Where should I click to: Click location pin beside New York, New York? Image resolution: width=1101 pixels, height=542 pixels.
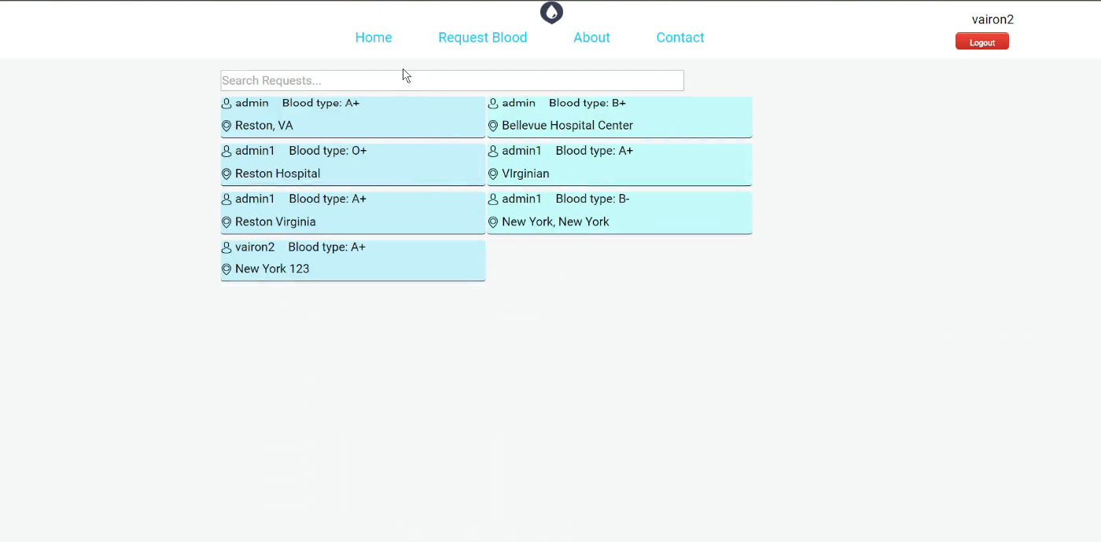(493, 222)
